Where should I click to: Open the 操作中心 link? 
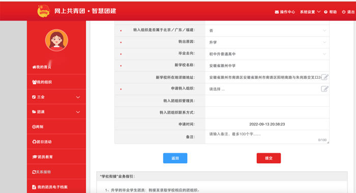(x=287, y=12)
